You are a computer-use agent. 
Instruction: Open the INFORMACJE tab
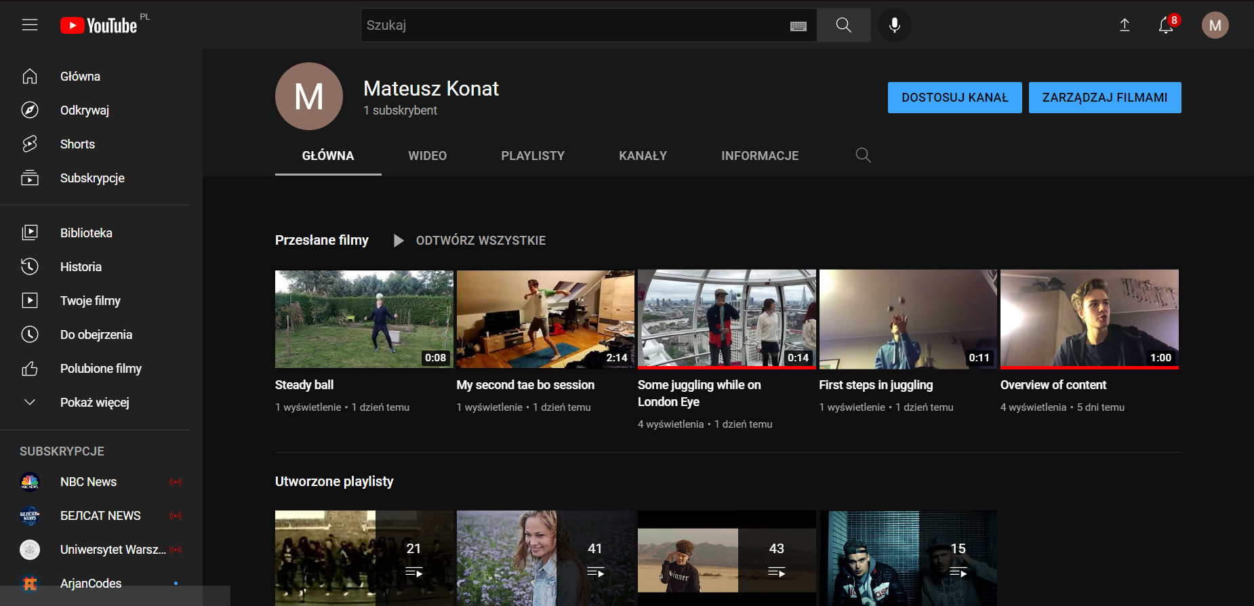click(760, 156)
